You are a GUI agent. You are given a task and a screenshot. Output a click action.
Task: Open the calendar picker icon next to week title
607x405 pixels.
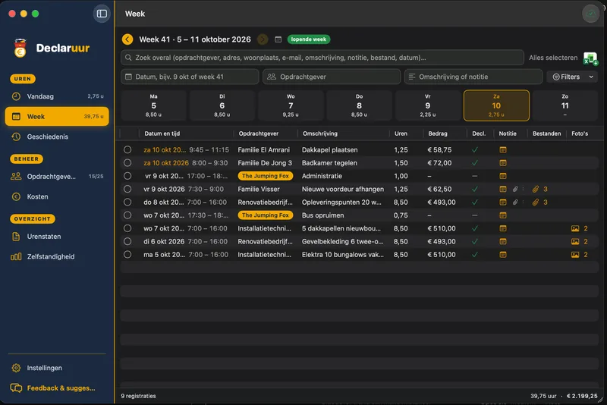click(278, 39)
